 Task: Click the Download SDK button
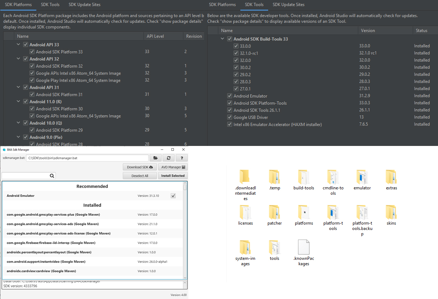[140, 167]
